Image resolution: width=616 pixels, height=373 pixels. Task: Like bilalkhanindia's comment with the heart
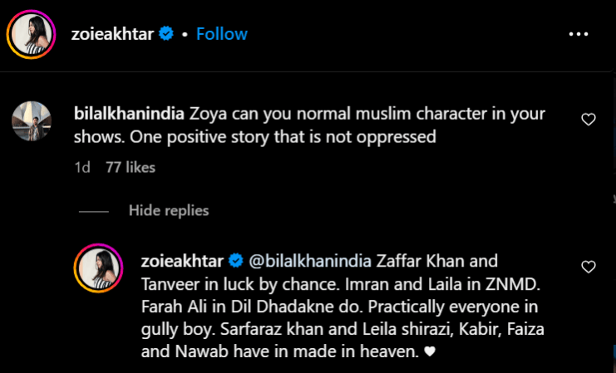(589, 120)
